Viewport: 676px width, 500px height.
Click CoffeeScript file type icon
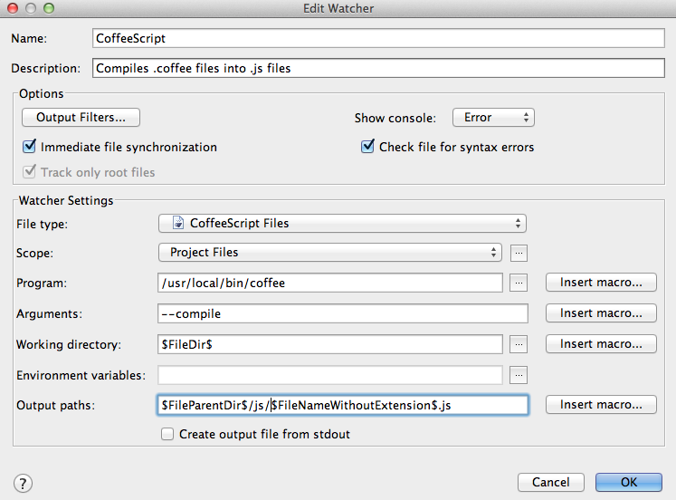click(x=178, y=223)
